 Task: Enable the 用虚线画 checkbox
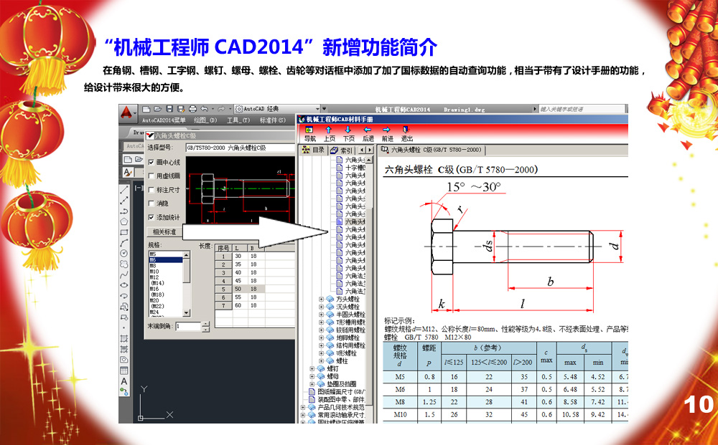click(151, 176)
